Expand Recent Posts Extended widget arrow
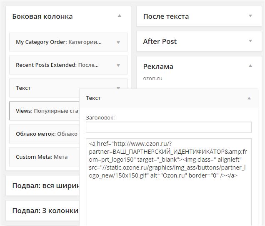This screenshot has width=265, height=226. coord(118,65)
